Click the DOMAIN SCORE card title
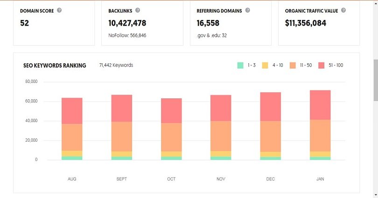378x198 pixels. click(x=37, y=11)
